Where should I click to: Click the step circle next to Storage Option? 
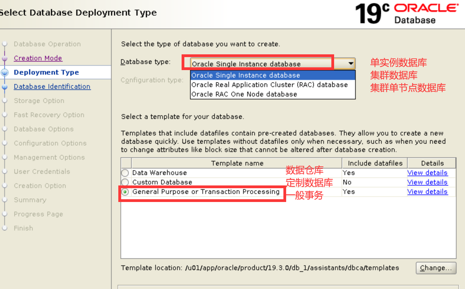tap(4, 100)
